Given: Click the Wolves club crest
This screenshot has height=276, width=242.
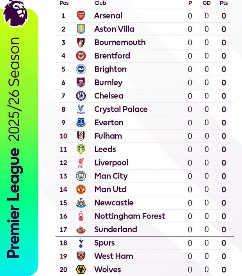Looking at the screenshot, I should coord(81,270).
